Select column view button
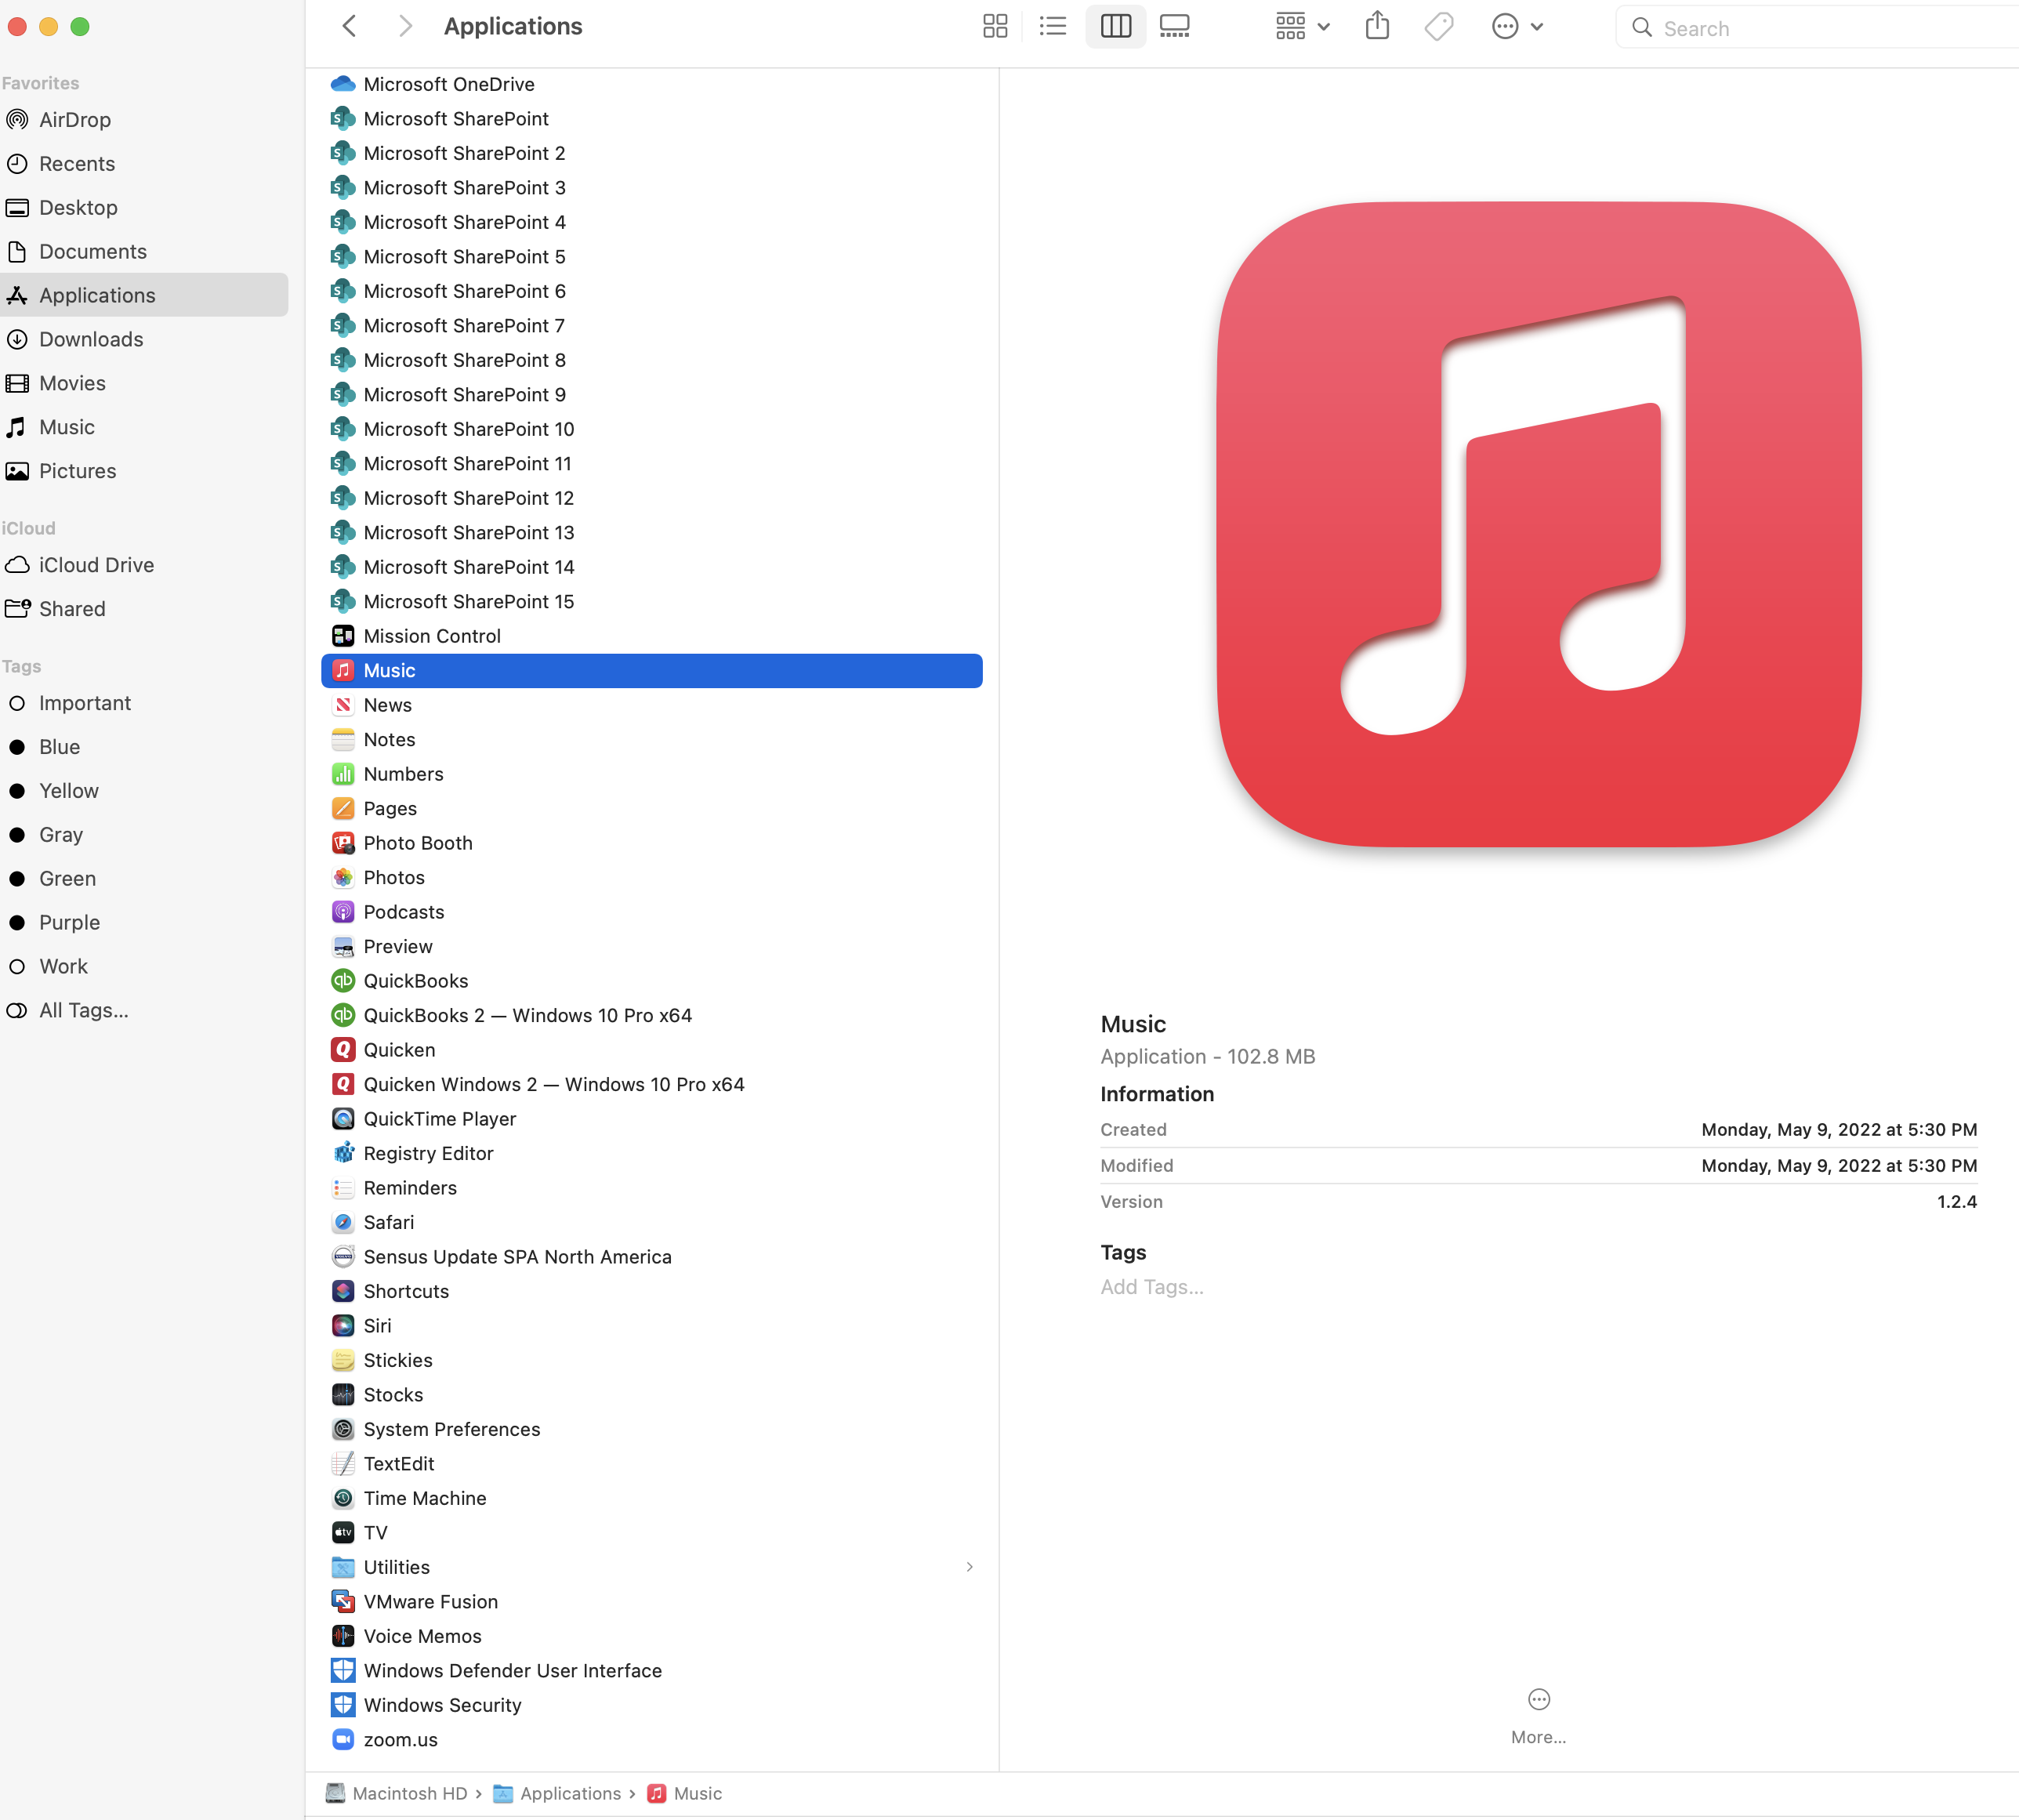This screenshot has height=1820, width=2019. (1115, 27)
